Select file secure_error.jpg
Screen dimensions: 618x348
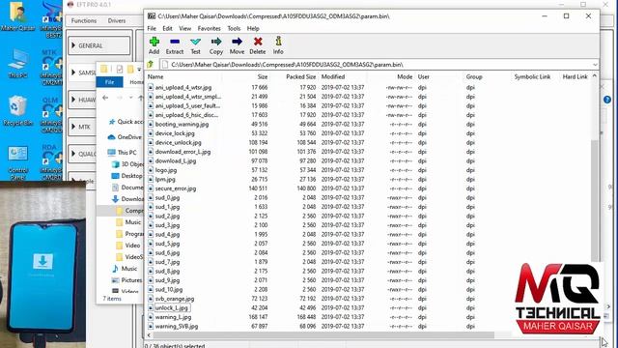point(176,188)
